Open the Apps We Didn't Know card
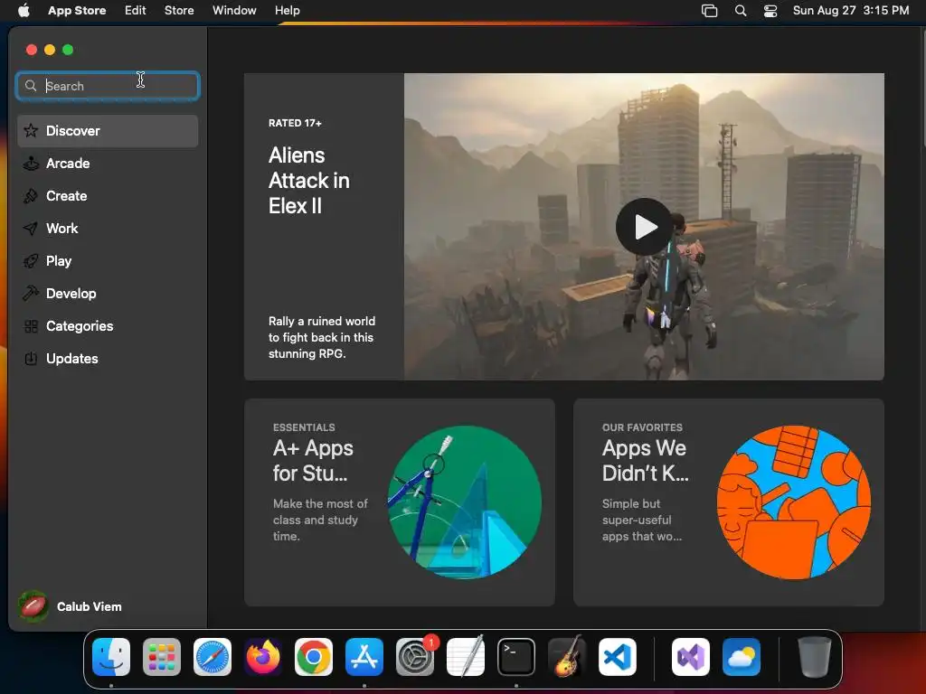This screenshot has height=694, width=926. click(x=729, y=502)
